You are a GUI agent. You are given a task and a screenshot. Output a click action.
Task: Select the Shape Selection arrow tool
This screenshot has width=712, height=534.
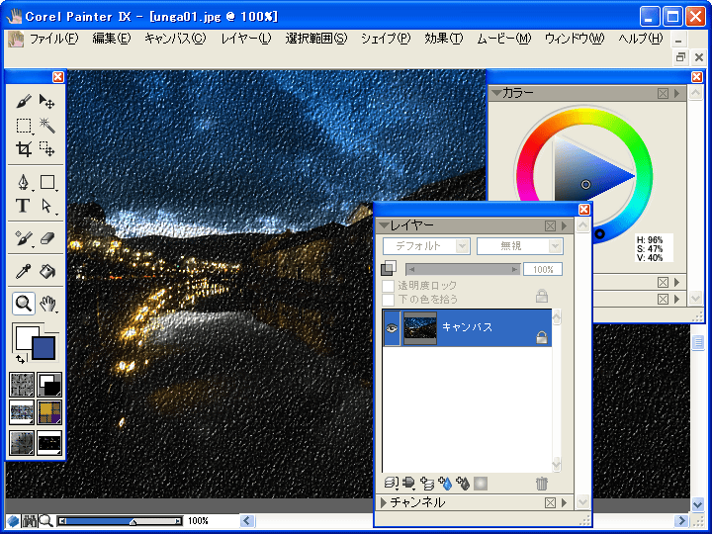47,206
